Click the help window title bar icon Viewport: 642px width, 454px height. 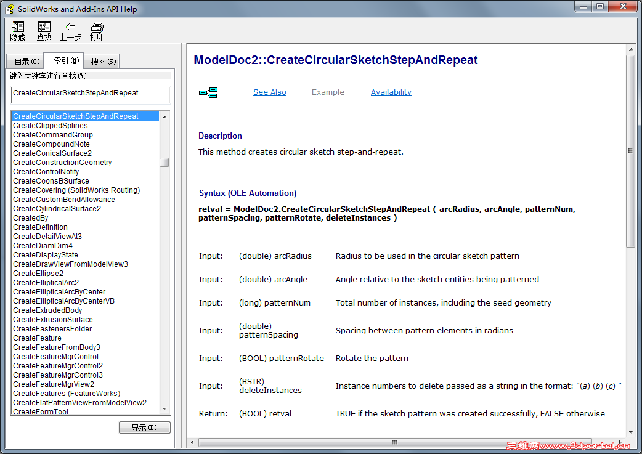click(10, 9)
